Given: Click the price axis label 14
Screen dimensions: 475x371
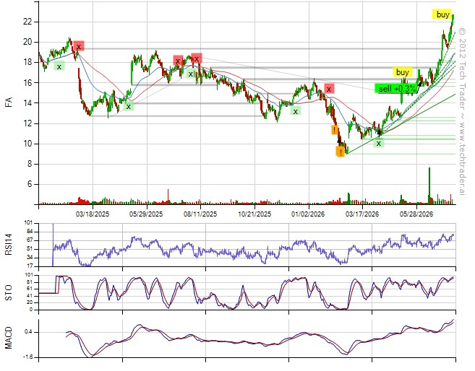Looking at the screenshot, I should pos(27,103).
